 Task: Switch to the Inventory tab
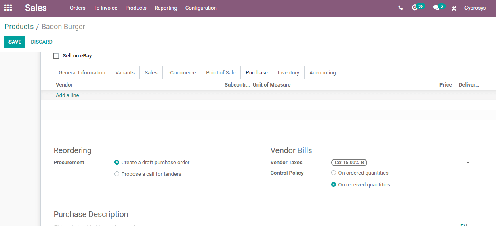point(288,73)
